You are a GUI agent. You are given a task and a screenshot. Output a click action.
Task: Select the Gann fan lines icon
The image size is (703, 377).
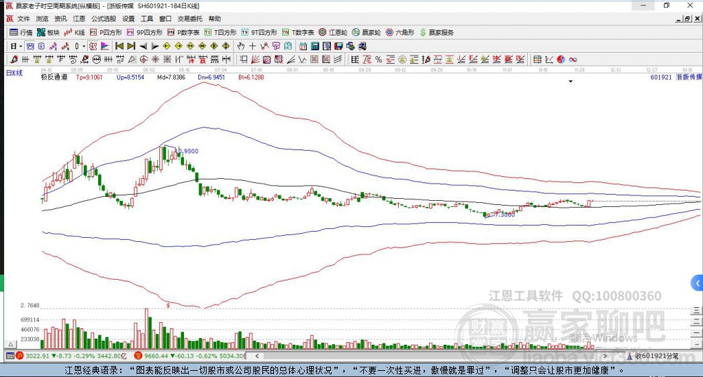255,60
